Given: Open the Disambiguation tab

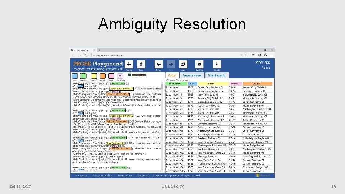Looking at the screenshot, I should tap(217, 75).
